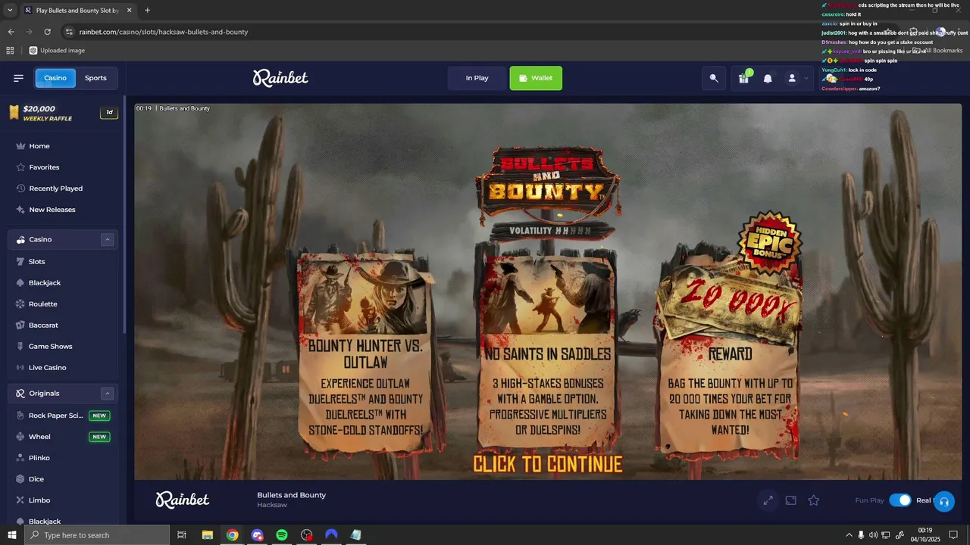Toggle Fun Play / Real Play switch

pos(900,500)
